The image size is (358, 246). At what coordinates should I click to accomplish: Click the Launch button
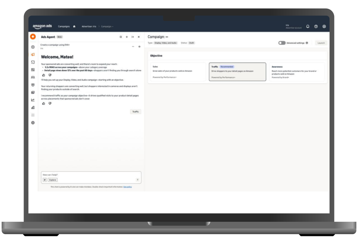321,43
